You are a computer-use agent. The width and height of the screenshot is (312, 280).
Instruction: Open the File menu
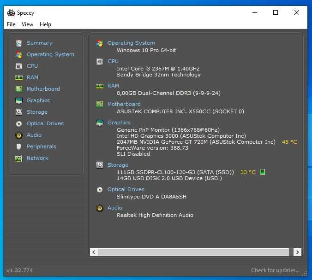(x=11, y=24)
